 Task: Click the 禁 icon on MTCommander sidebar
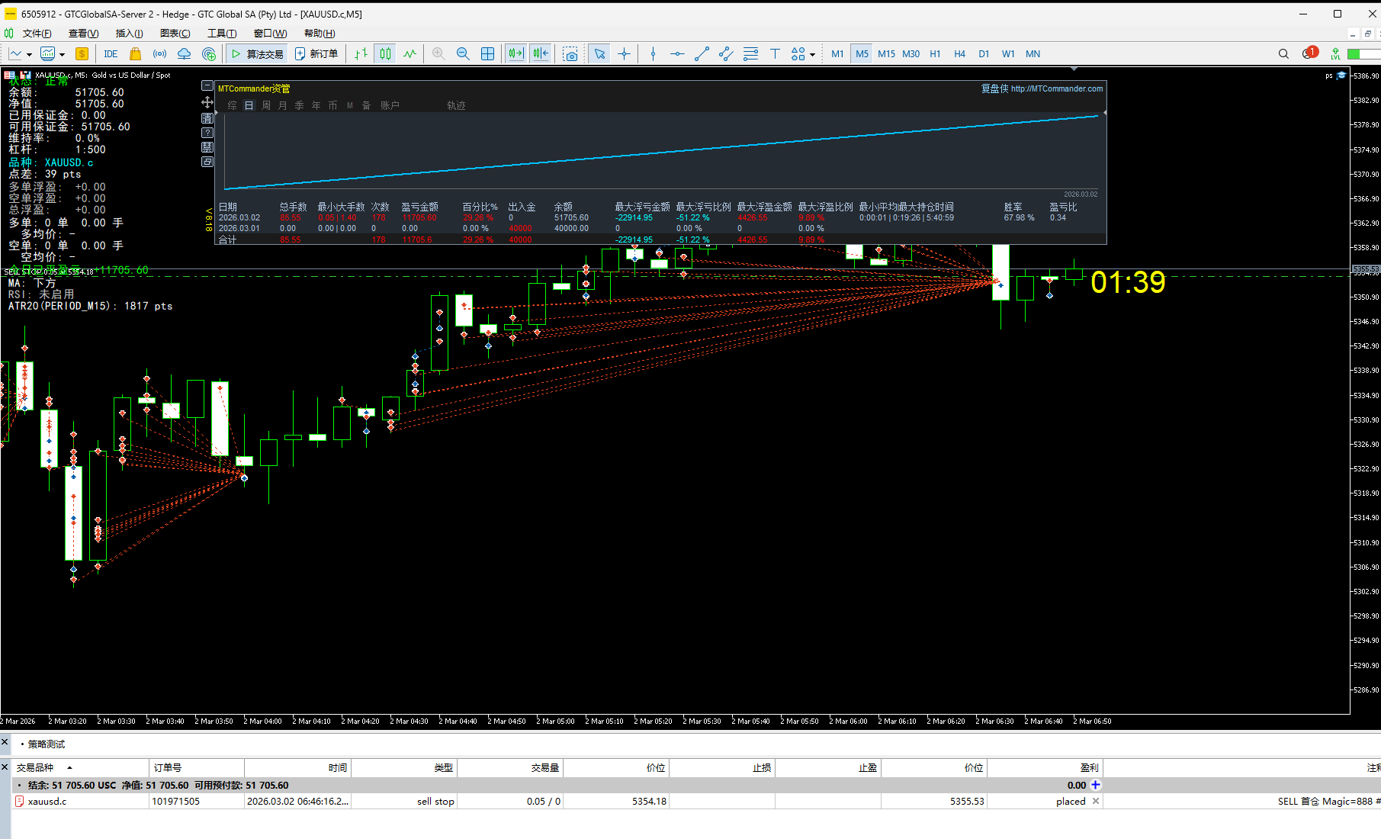(207, 147)
